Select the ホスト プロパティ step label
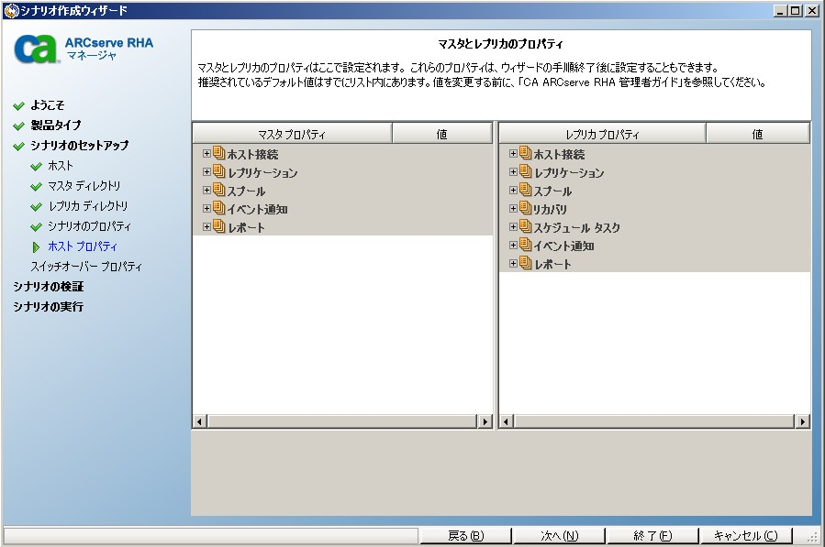Screen dimensions: 825x547 (x=83, y=246)
